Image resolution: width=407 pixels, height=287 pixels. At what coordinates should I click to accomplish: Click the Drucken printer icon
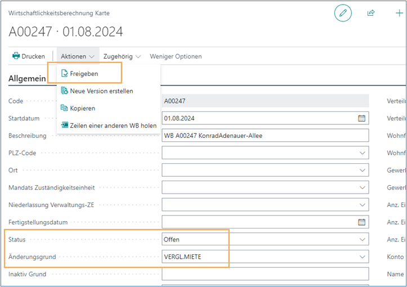(16, 56)
